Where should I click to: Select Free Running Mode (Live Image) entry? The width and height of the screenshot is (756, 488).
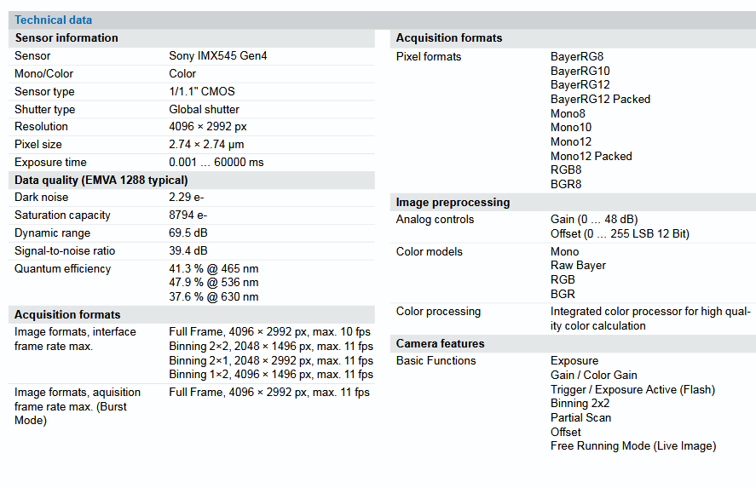click(x=632, y=446)
